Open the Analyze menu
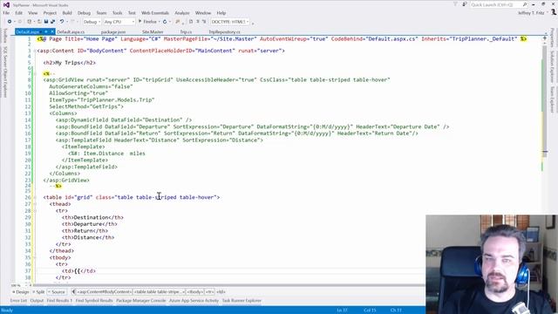558x314 pixels. 182,13
